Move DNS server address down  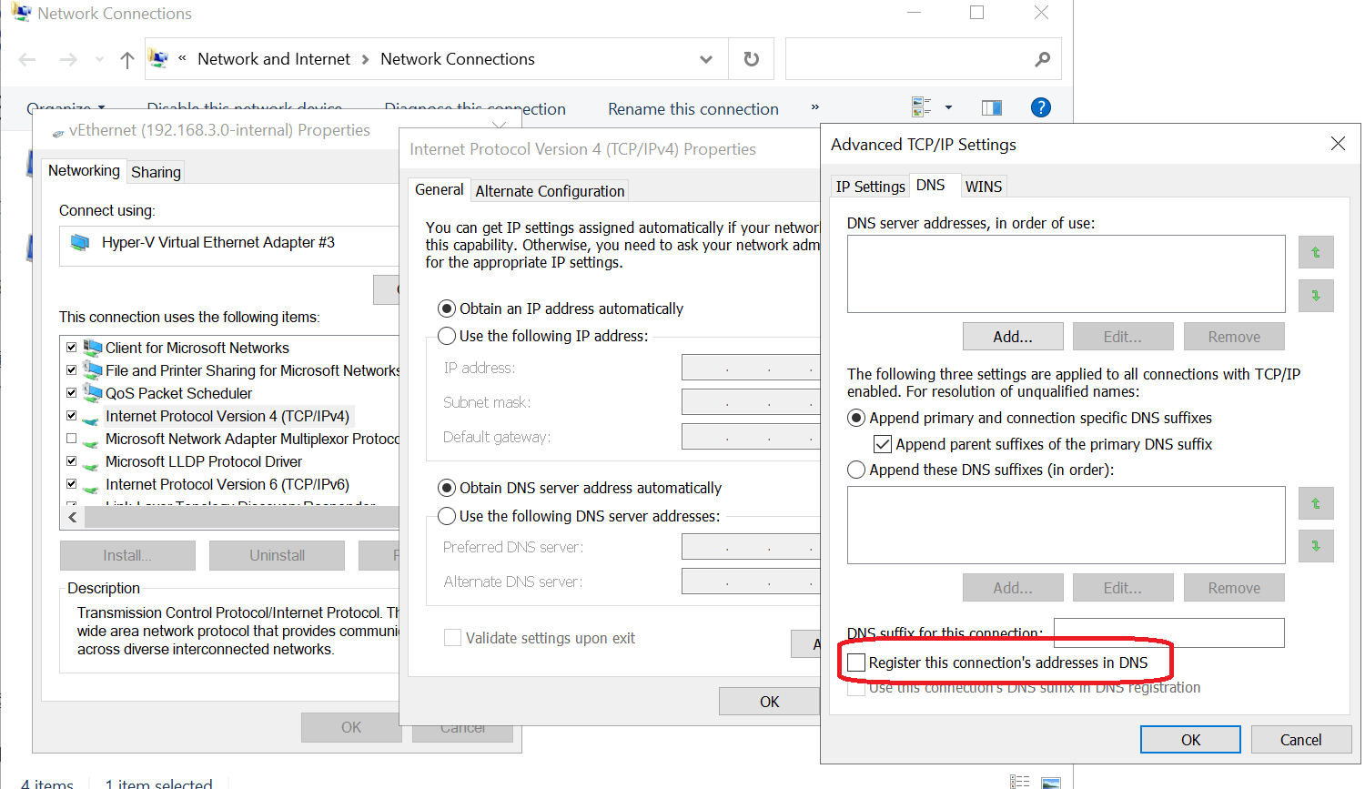[x=1316, y=295]
